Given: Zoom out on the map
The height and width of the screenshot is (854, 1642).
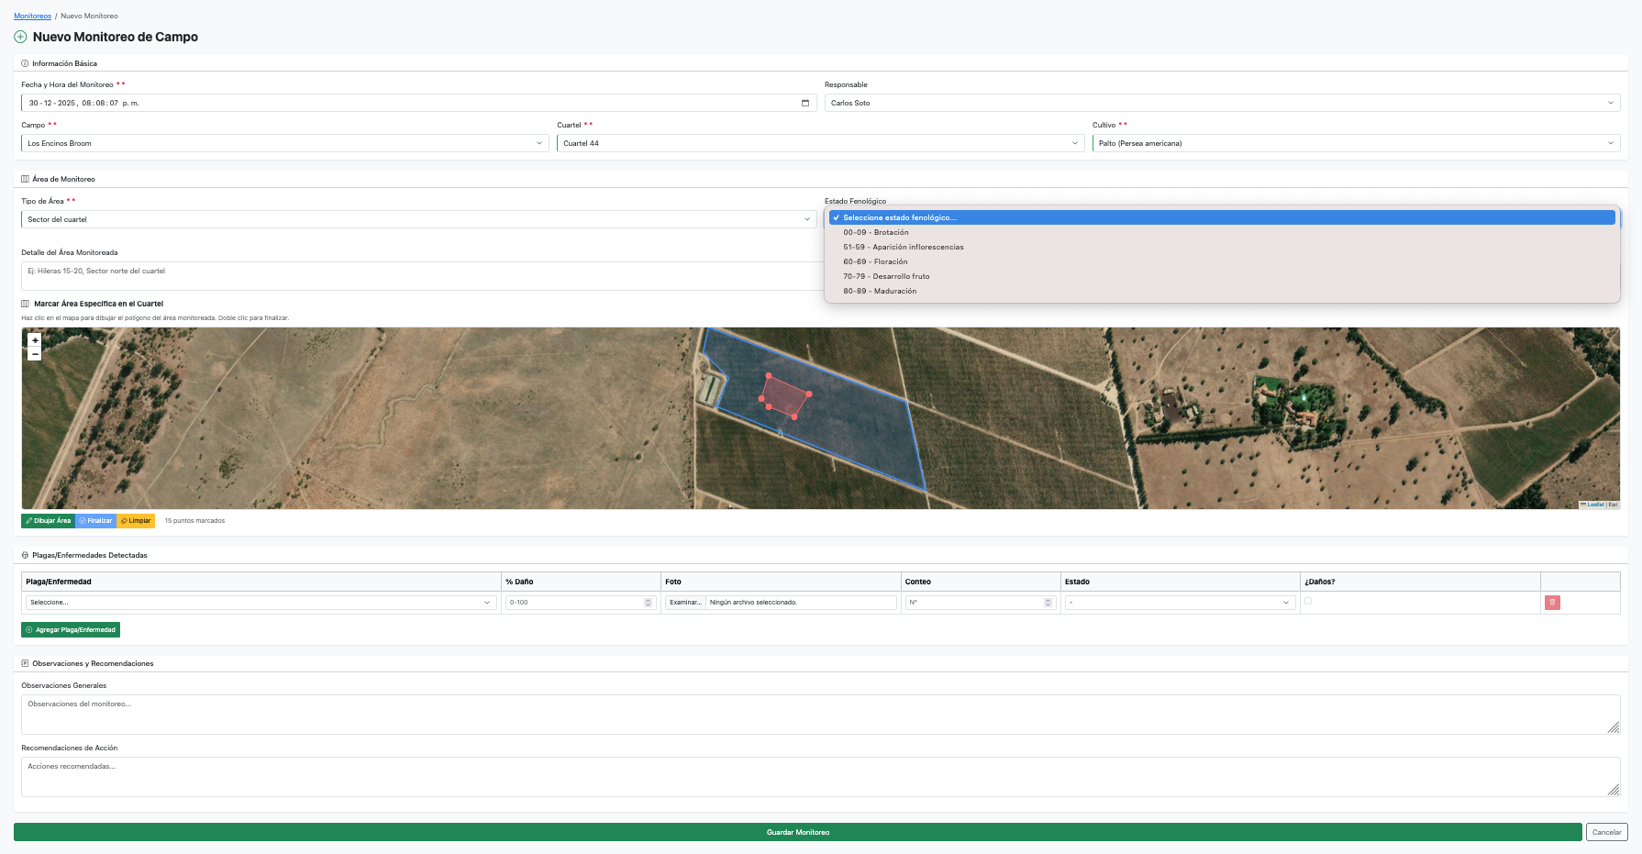Looking at the screenshot, I should tap(35, 354).
